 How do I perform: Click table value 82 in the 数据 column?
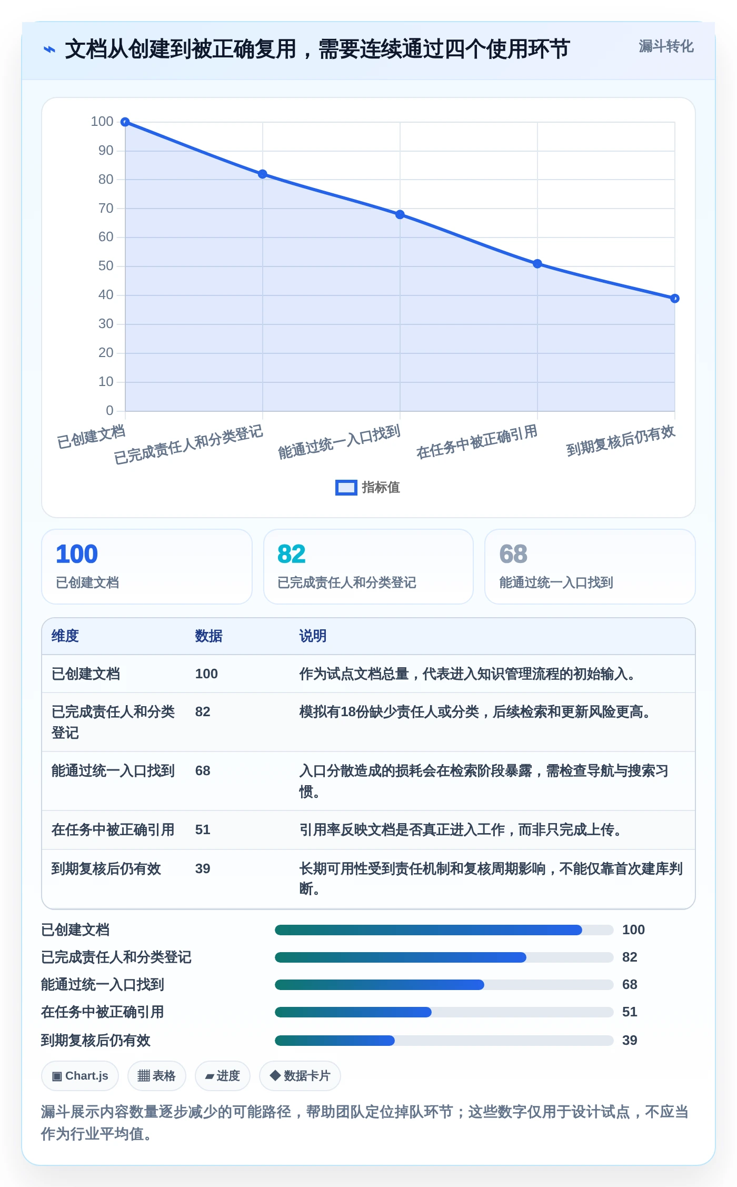203,712
